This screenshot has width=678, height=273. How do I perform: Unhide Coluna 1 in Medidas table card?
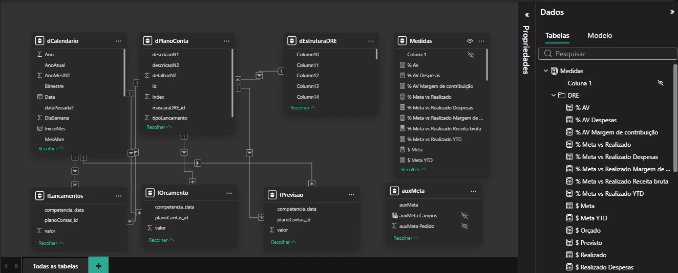tap(471, 54)
